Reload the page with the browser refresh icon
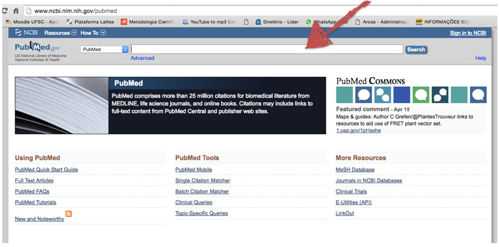This screenshot has height=247, width=499. (5, 11)
